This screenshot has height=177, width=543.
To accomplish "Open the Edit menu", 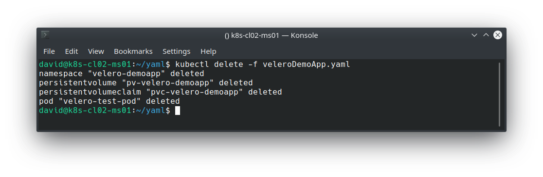I will (72, 51).
